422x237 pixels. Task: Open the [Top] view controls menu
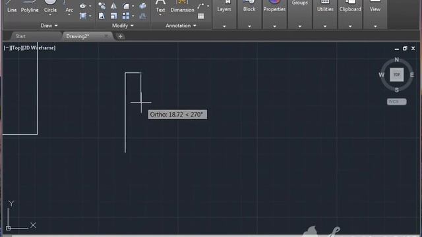click(16, 48)
